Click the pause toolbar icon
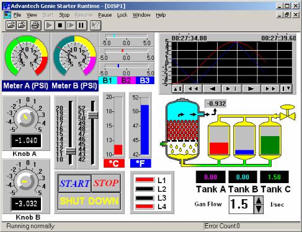The image size is (302, 232). 81,25
